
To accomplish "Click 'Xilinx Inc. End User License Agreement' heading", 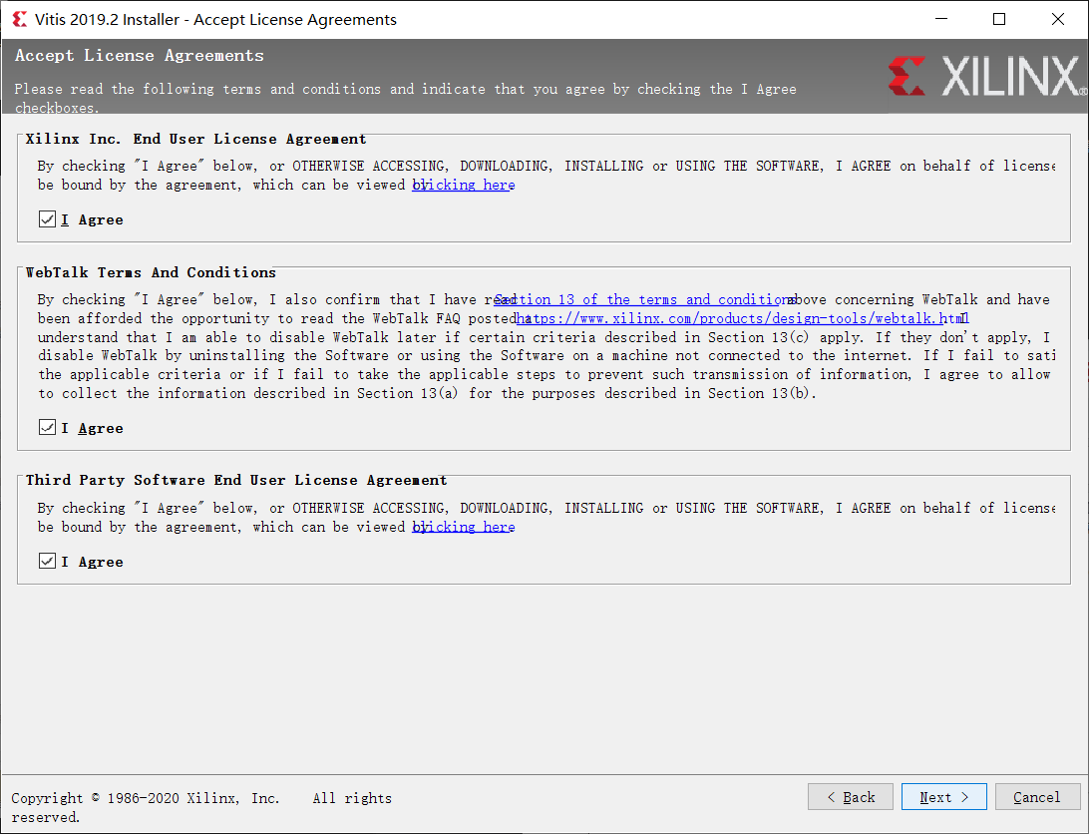I will pyautogui.click(x=195, y=139).
